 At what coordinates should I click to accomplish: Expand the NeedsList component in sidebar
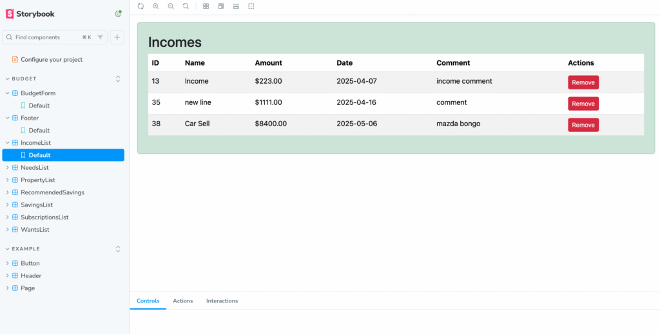click(x=34, y=167)
